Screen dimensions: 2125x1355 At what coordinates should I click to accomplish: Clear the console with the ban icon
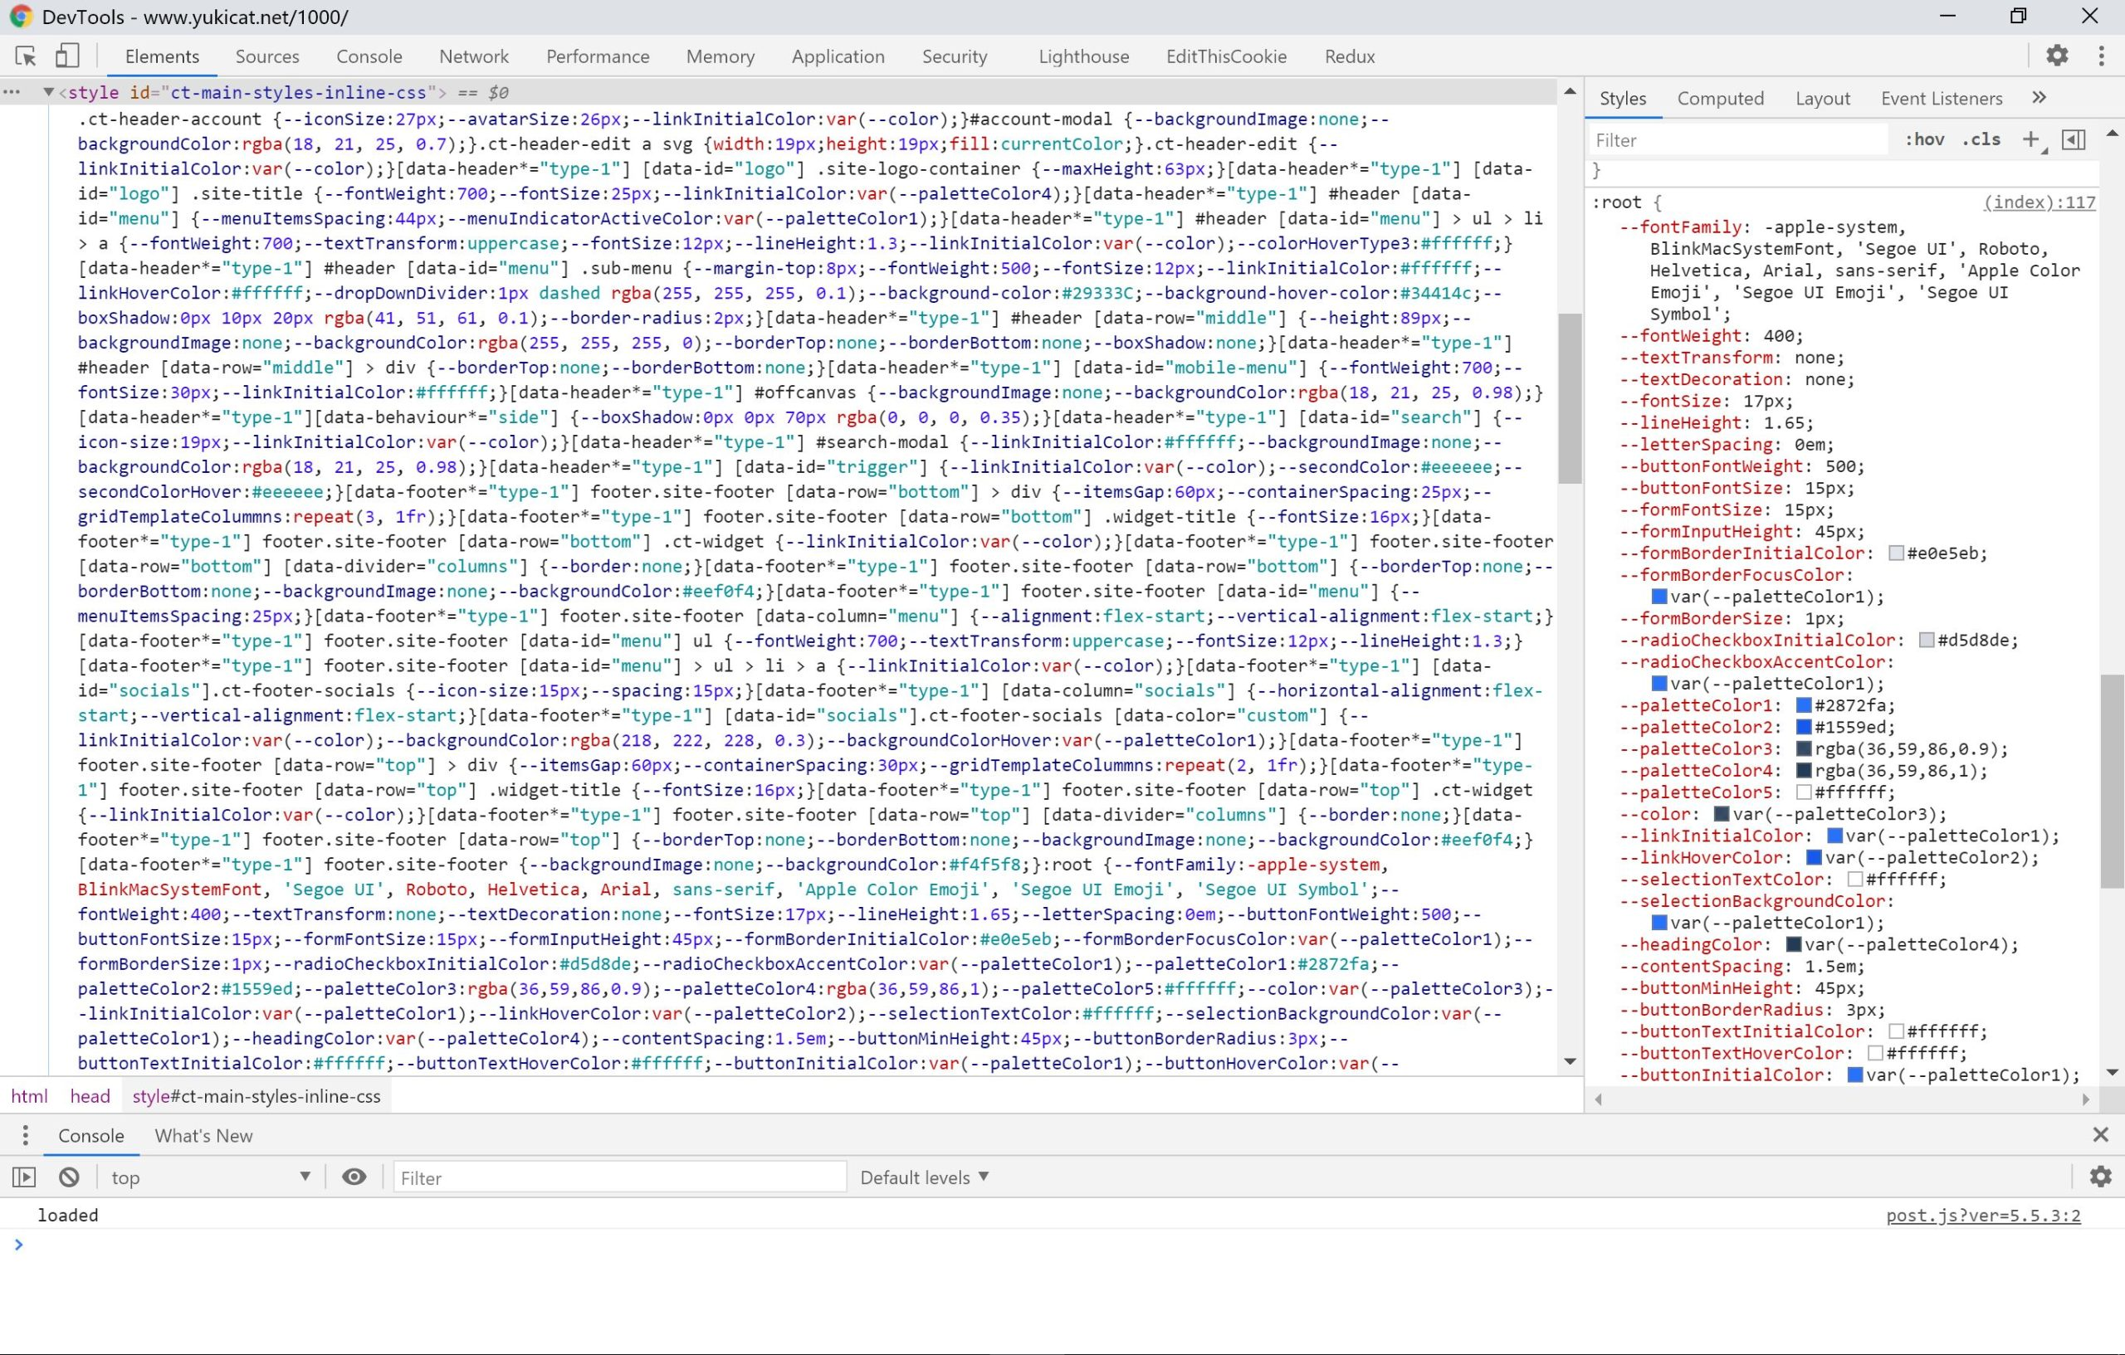tap(69, 1177)
